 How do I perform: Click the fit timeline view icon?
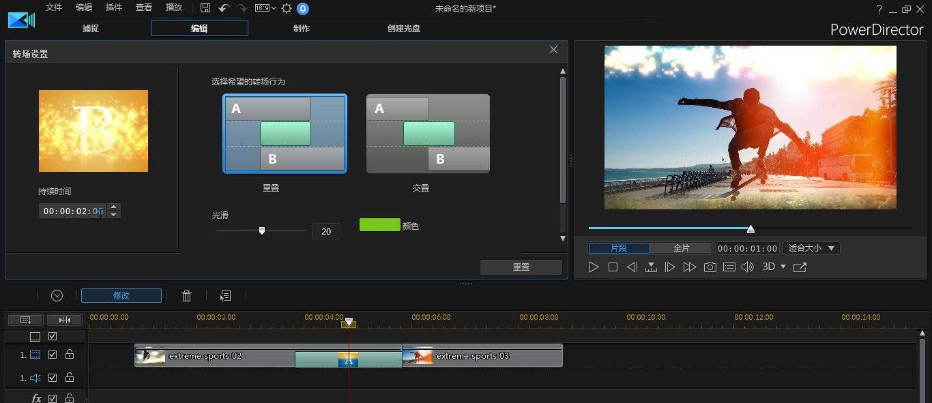pyautogui.click(x=65, y=319)
